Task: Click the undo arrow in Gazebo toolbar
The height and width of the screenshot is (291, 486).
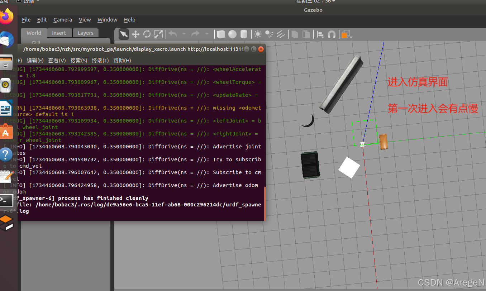Action: click(173, 34)
